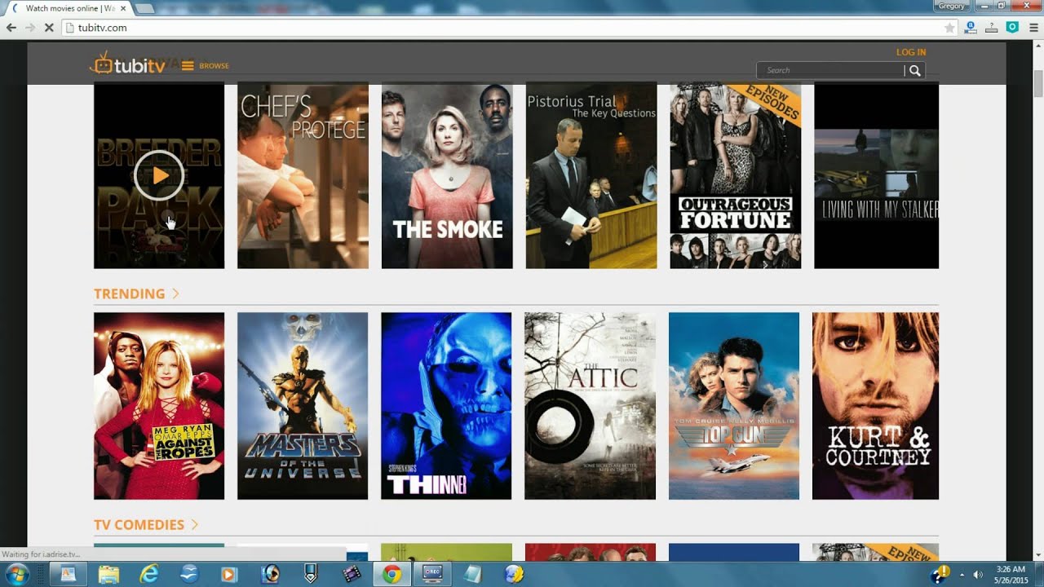Open the screen recorder taskbar icon

point(432,574)
